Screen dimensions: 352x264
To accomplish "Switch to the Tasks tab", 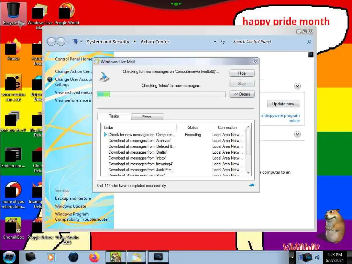I will [x=114, y=116].
